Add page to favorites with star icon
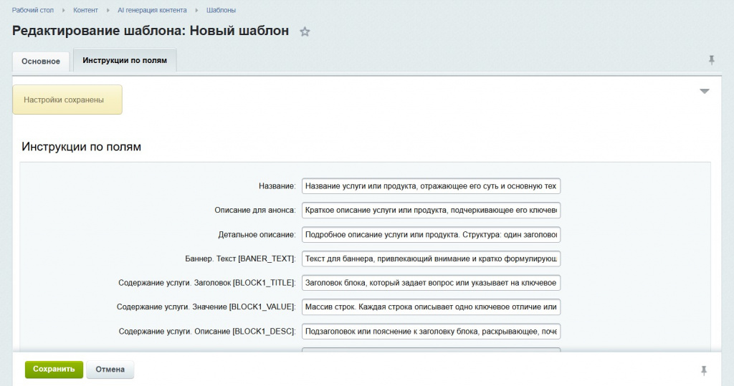 305,32
